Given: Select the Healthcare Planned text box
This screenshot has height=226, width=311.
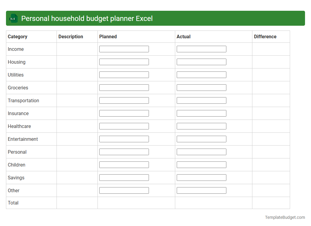Looking at the screenshot, I should click(124, 126).
